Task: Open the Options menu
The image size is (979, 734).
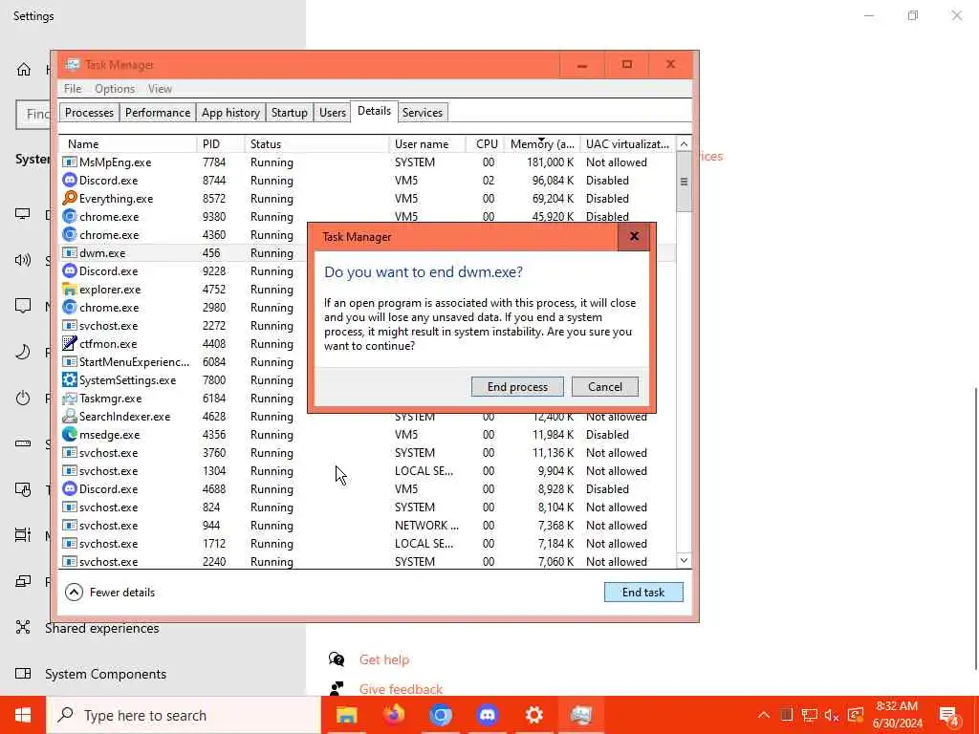Action: (x=115, y=89)
